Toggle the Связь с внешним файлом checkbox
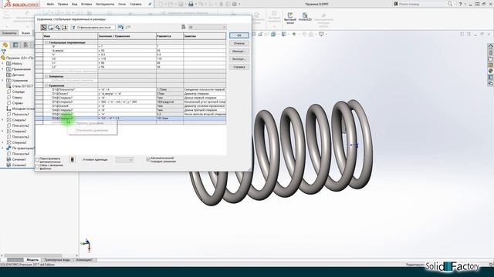The image size is (494, 277). 38,166
